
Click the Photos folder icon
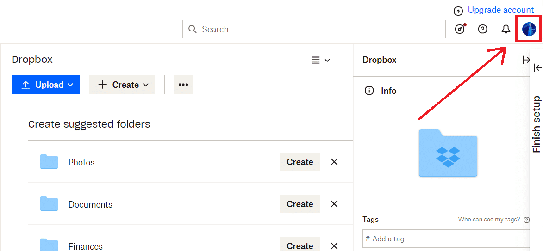pyautogui.click(x=49, y=161)
